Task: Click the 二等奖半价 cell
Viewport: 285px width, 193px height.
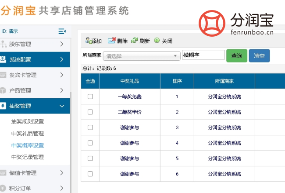Action: [x=130, y=112]
